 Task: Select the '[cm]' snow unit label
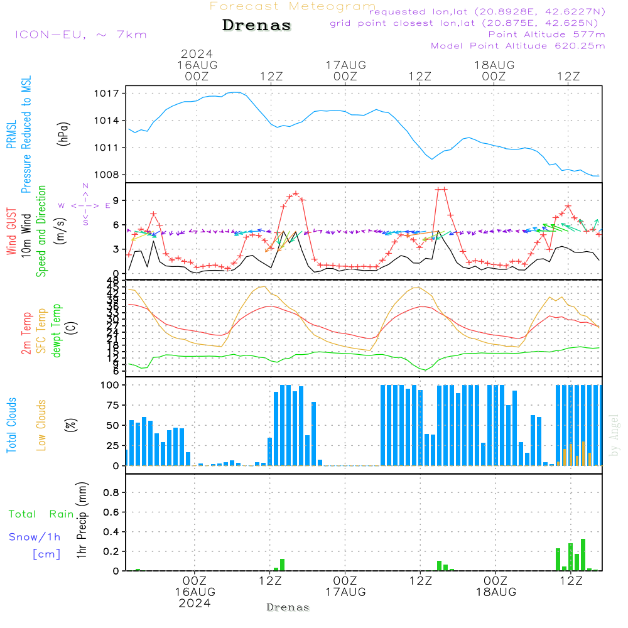click(x=46, y=555)
